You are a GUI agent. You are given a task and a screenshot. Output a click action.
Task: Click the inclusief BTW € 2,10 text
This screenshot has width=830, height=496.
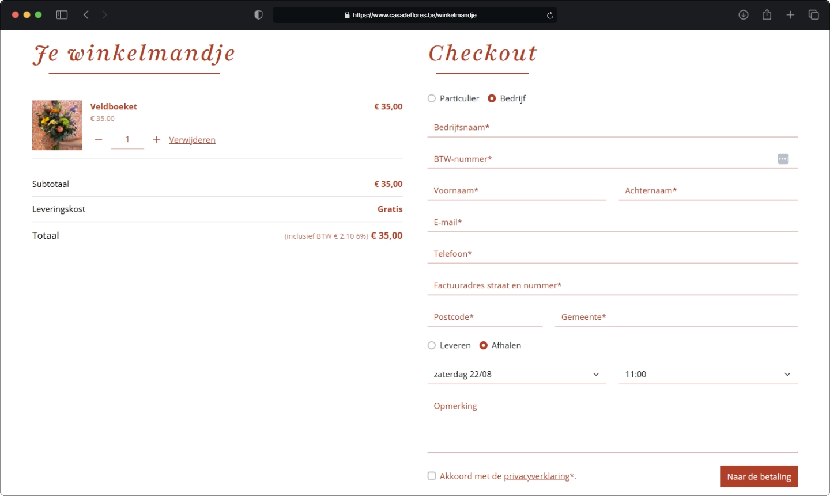click(326, 236)
